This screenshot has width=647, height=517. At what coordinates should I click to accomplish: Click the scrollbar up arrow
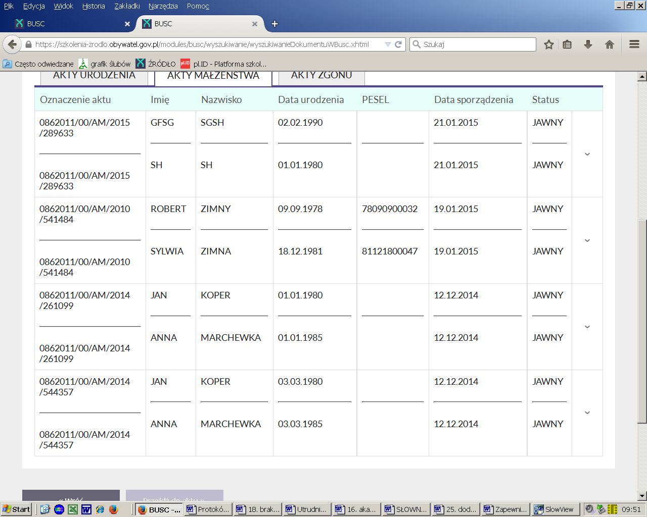pos(642,77)
